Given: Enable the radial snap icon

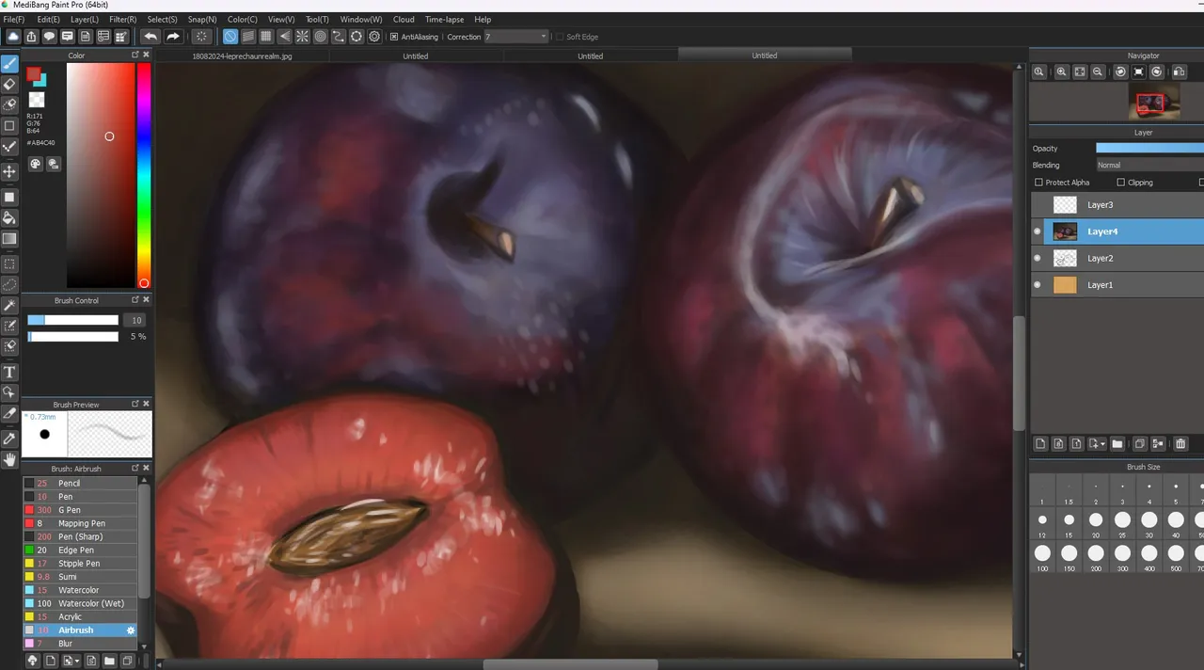Looking at the screenshot, I should 302,37.
